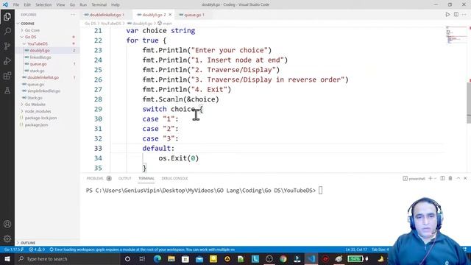Open the new terminal launch profile dropdown
471x265 pixels.
click(x=435, y=178)
